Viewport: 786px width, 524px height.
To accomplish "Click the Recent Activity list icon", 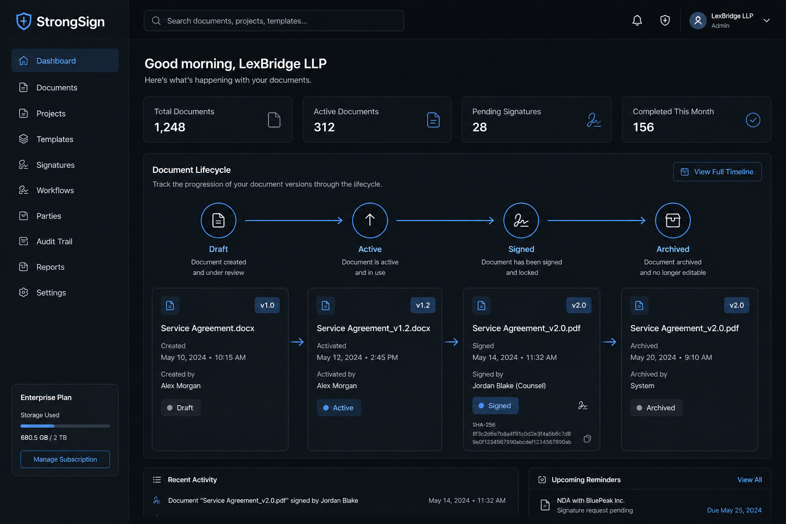I will click(x=157, y=479).
